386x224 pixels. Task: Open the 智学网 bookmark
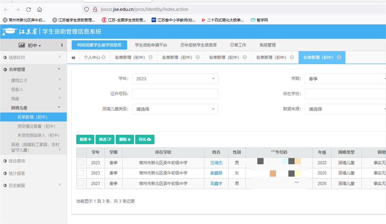point(259,20)
